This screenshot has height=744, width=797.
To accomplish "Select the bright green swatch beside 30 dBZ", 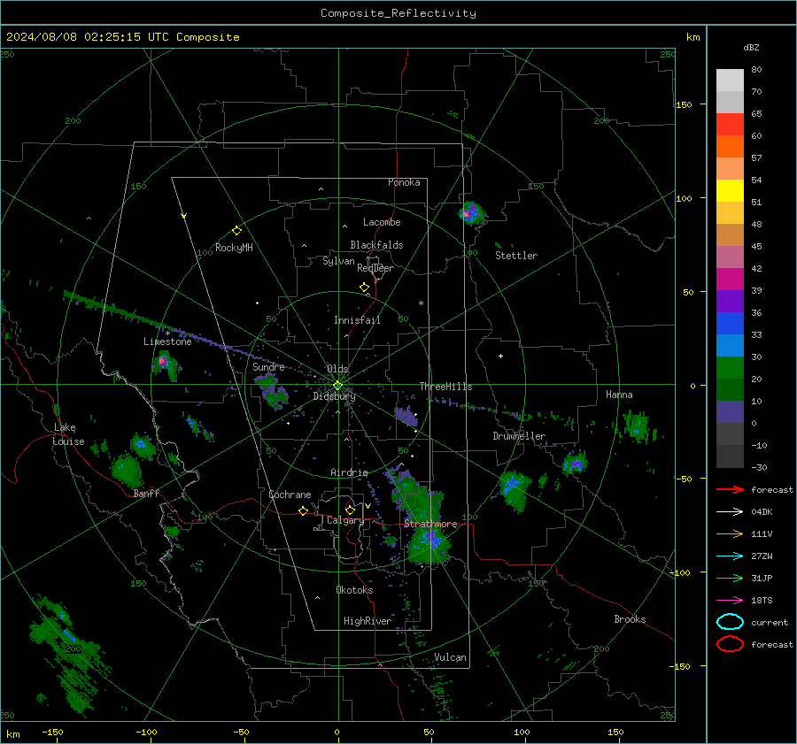I will tap(730, 368).
